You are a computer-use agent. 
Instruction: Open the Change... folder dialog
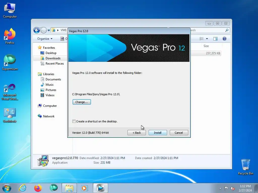click(x=82, y=102)
